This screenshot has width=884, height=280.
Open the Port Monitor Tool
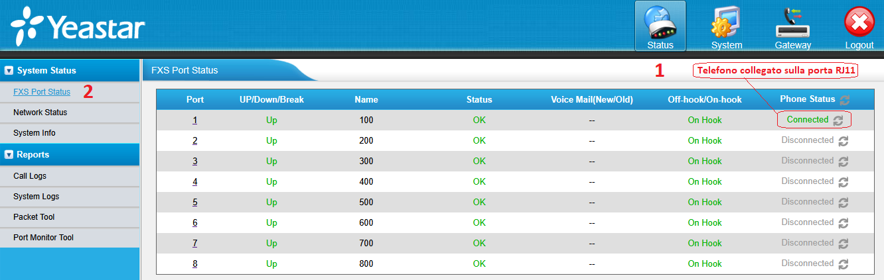(43, 238)
